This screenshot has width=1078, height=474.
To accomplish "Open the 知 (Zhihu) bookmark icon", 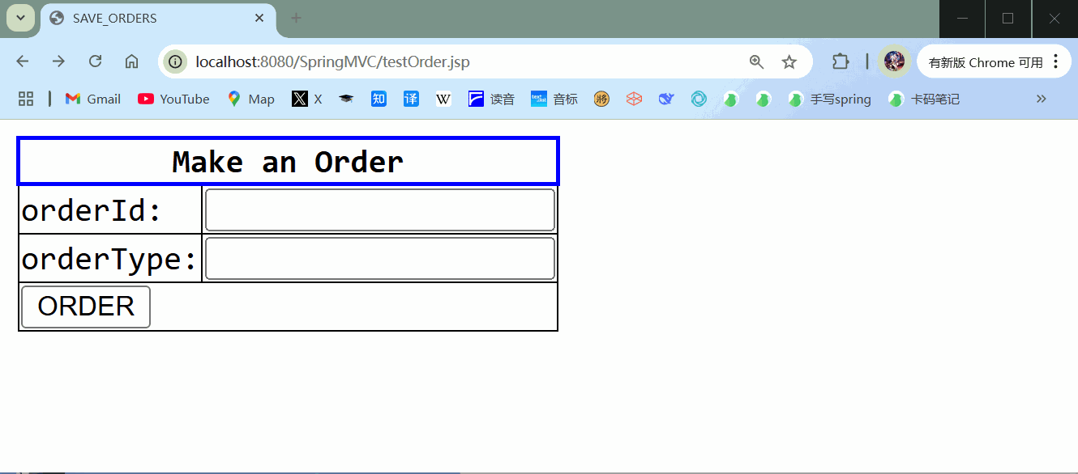I will tap(379, 99).
